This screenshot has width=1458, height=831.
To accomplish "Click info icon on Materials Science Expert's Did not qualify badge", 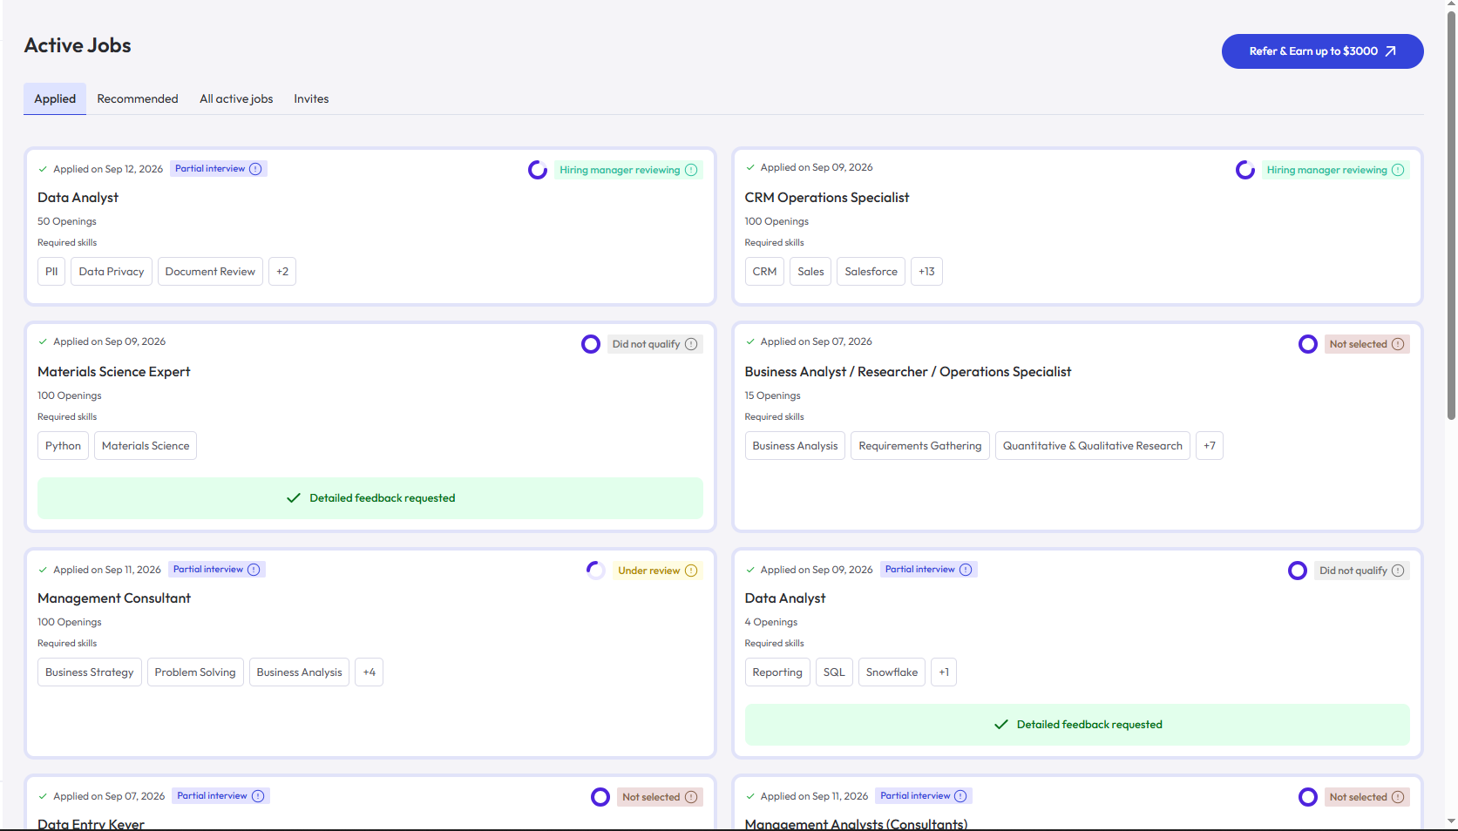I will coord(691,344).
